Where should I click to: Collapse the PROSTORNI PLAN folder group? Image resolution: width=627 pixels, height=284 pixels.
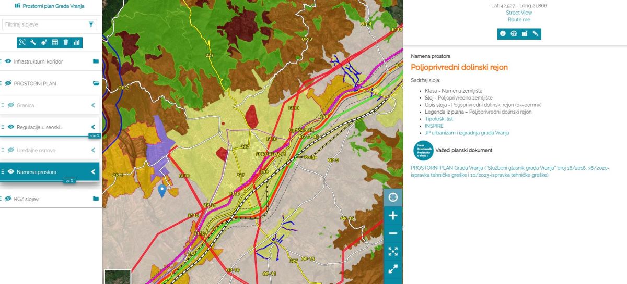[x=96, y=83]
